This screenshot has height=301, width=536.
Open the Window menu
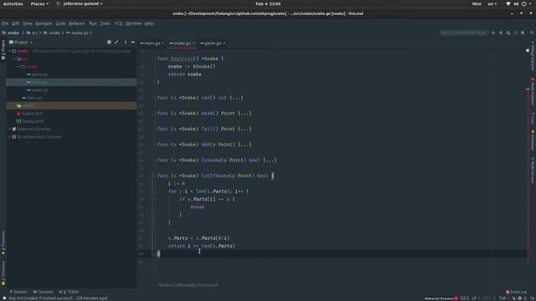133,23
